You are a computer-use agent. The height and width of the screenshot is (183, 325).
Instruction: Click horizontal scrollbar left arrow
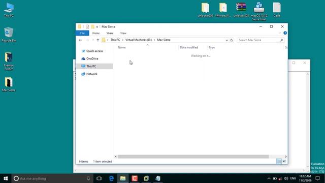[116, 157]
